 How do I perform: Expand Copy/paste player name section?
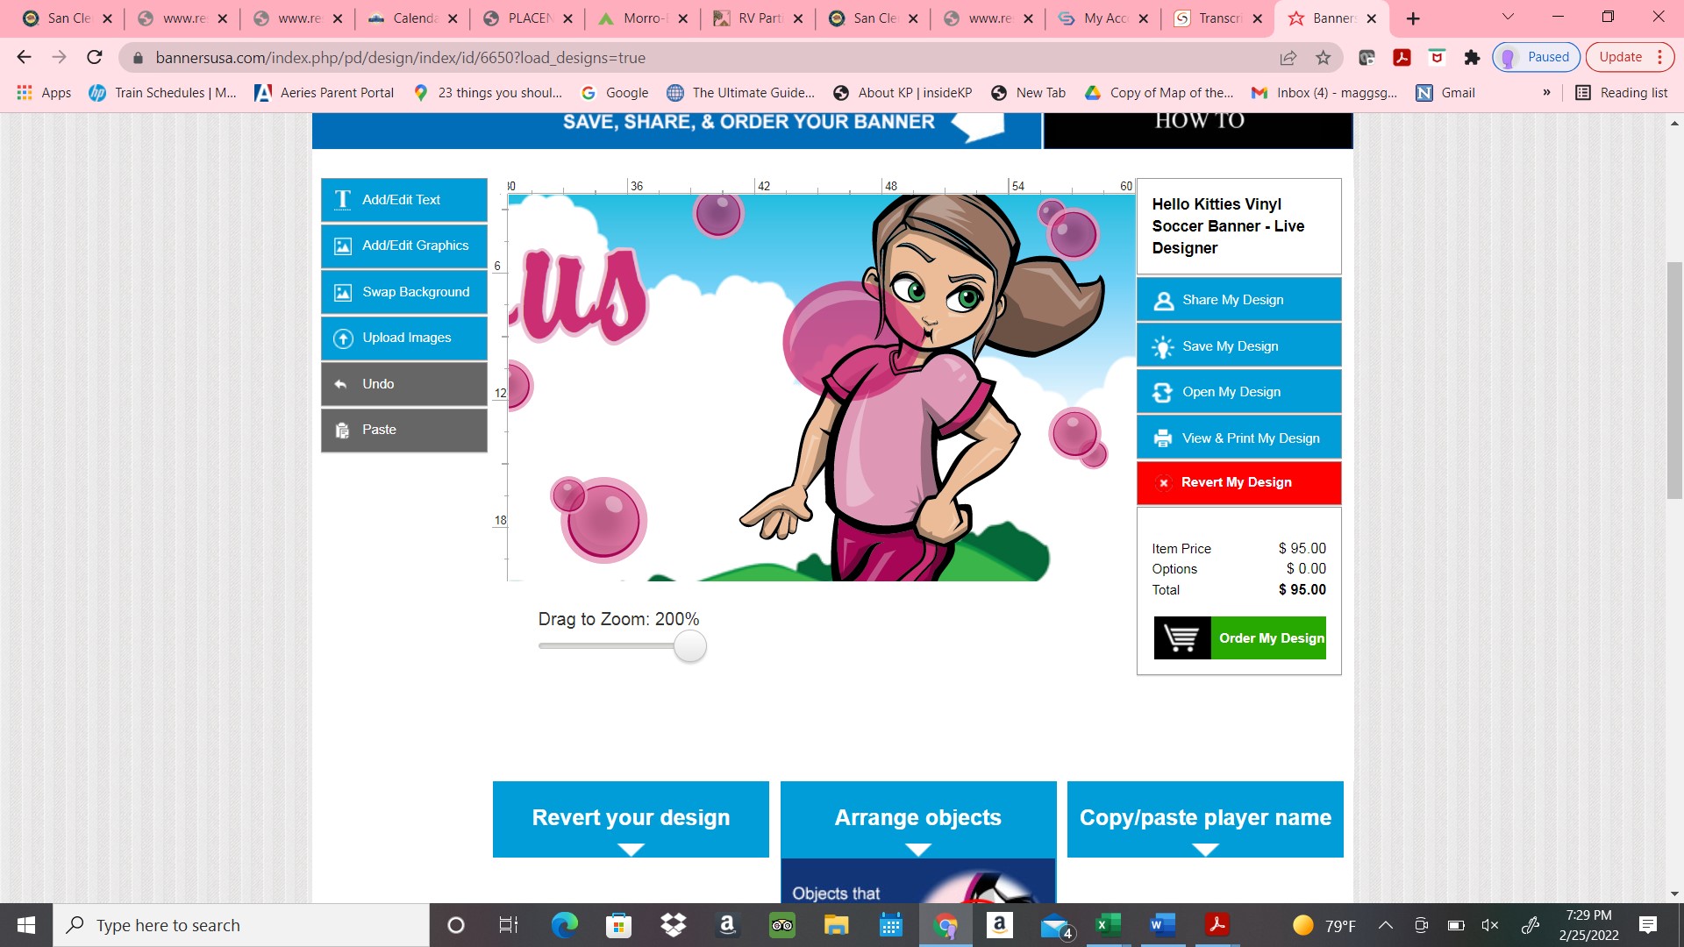click(x=1205, y=819)
